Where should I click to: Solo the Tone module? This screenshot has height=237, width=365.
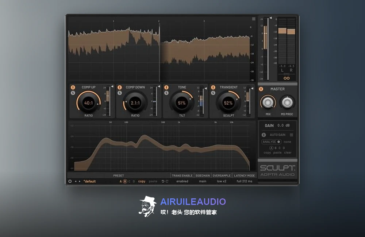tap(166, 93)
